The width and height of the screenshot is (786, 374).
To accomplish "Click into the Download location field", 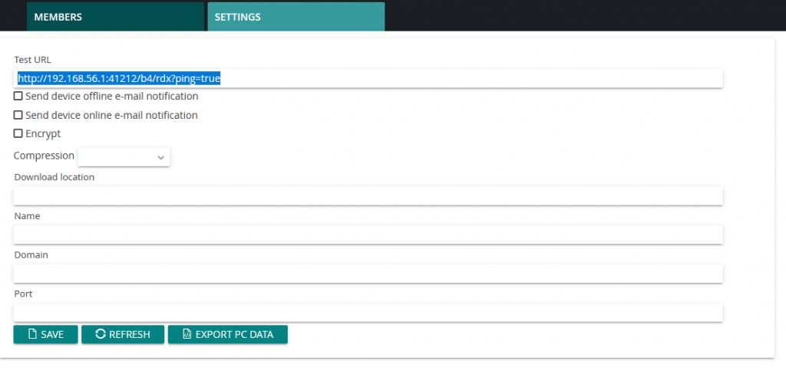I will (368, 195).
